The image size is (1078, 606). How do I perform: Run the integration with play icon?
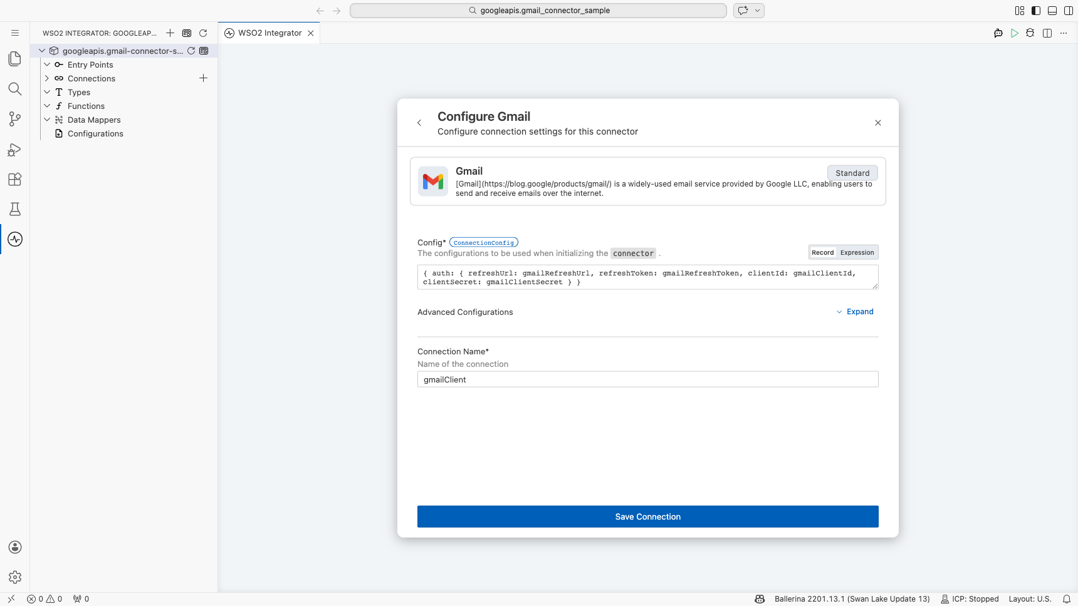point(1015,33)
